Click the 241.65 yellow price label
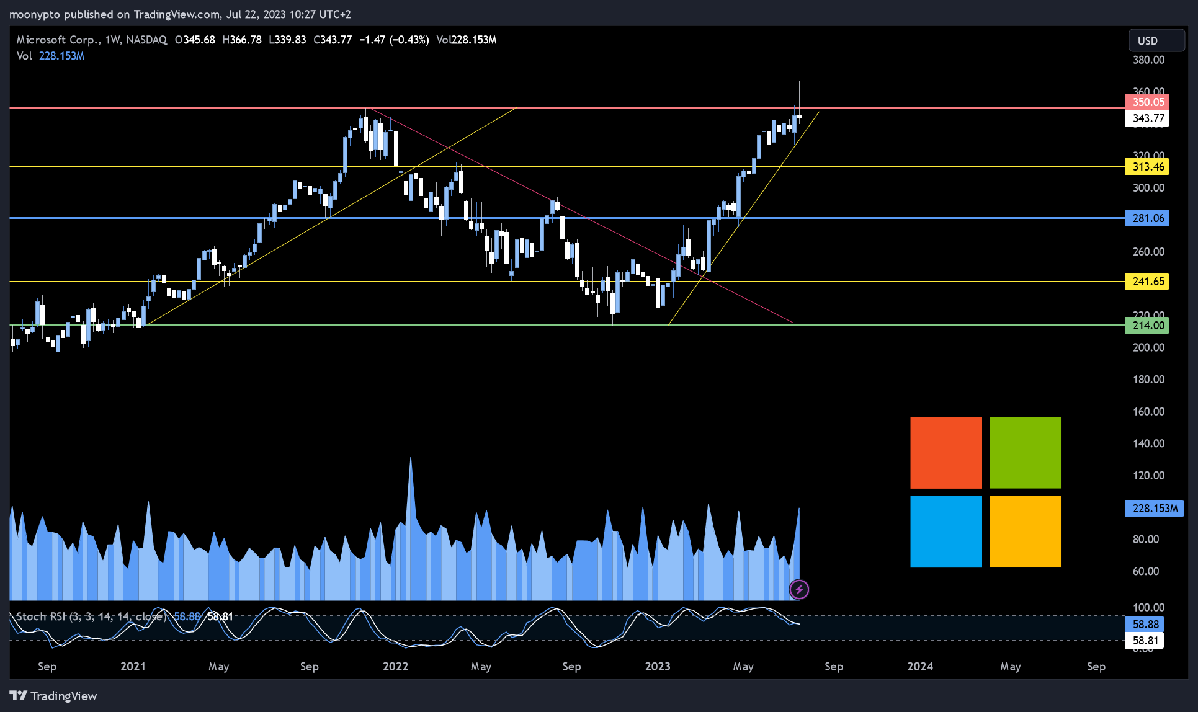Screen dimensions: 1198x712 click(x=1148, y=282)
